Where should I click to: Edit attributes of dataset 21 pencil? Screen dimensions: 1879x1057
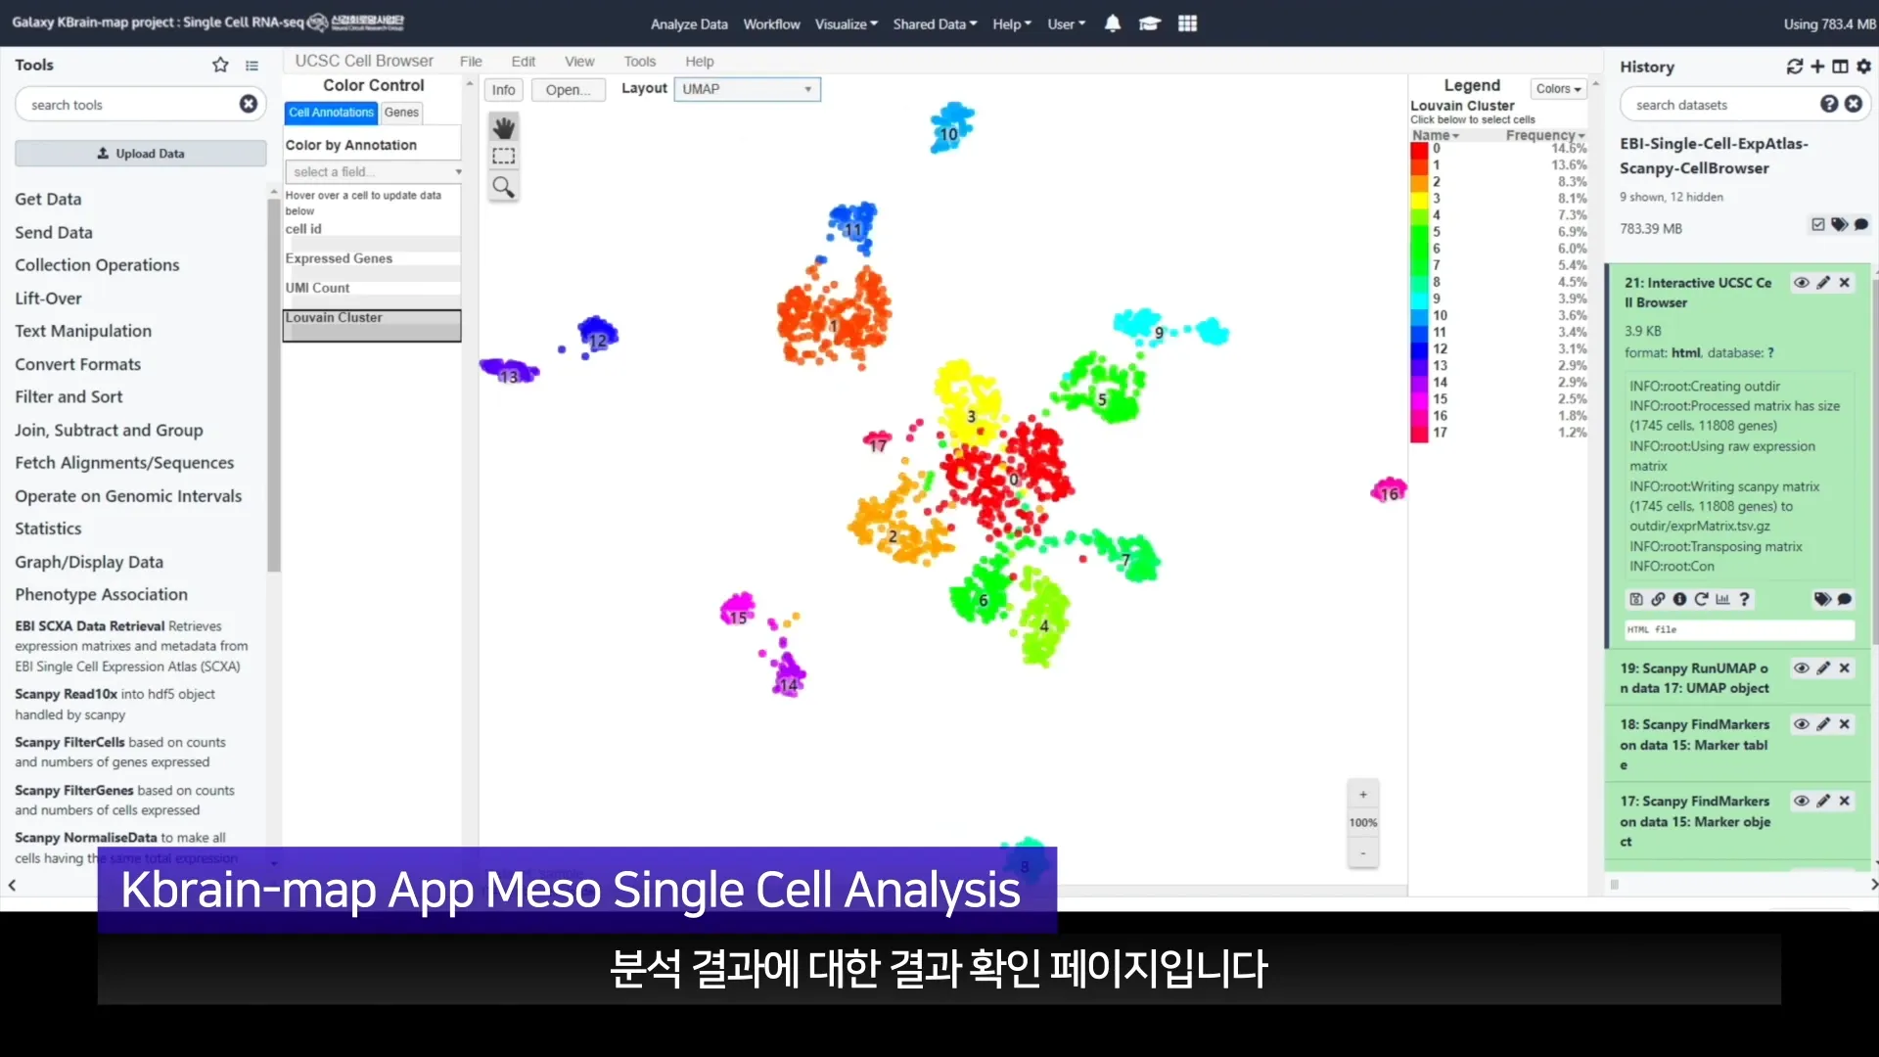(1823, 283)
